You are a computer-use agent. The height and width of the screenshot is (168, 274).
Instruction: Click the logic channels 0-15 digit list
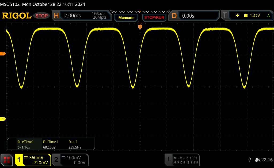186,160
